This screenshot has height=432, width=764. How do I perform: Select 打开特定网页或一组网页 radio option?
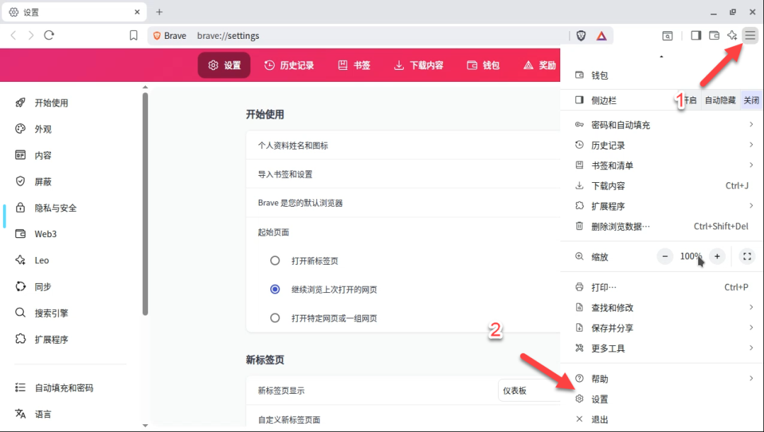(274, 318)
